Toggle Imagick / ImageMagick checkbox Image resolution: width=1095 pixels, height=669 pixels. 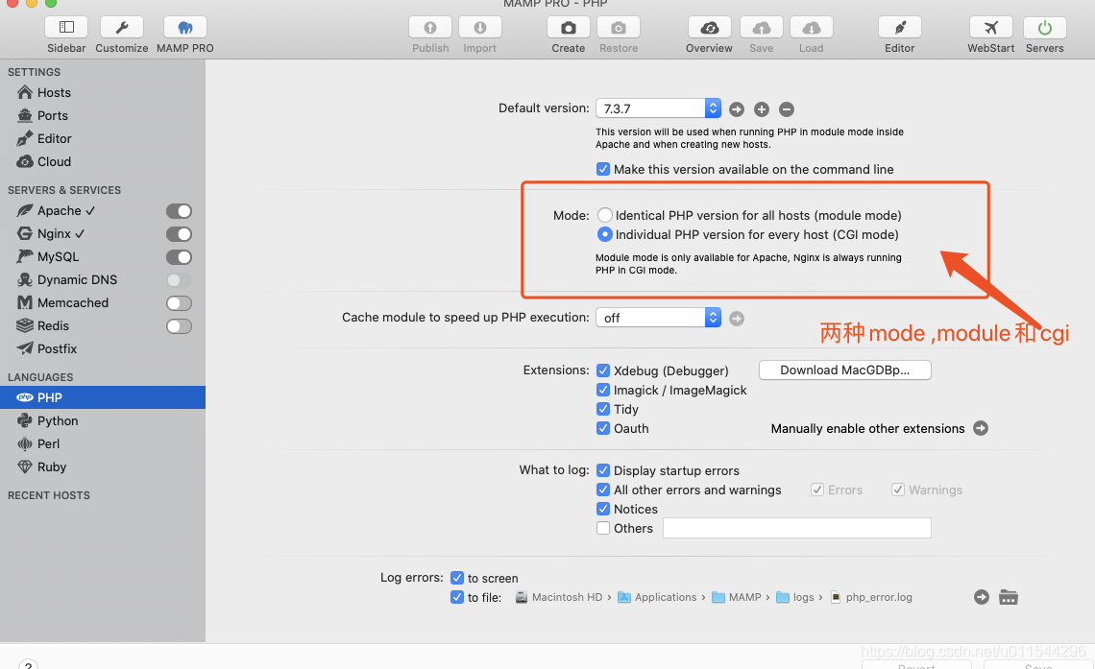(x=603, y=390)
